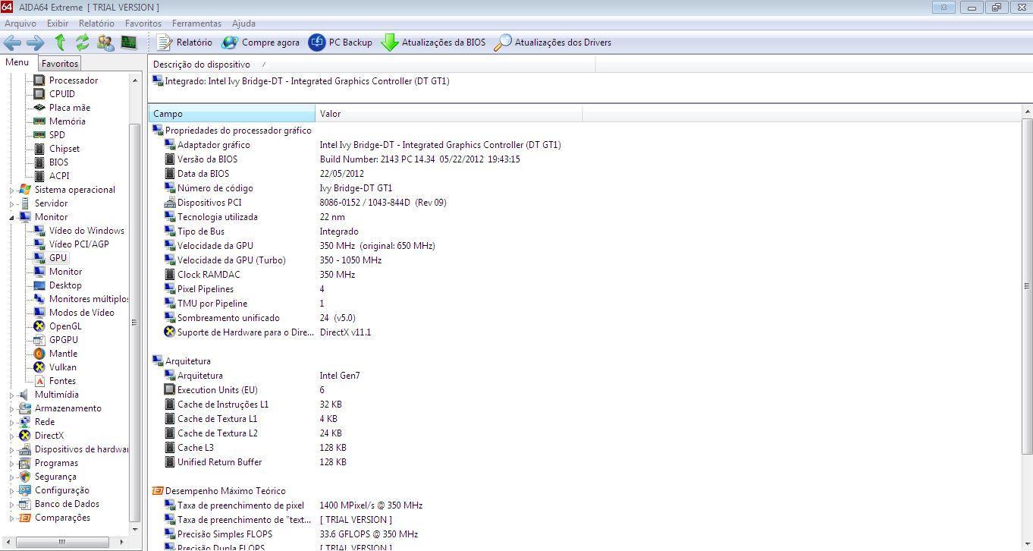Open Relatório report wizard
The image size is (1033, 551).
click(184, 43)
